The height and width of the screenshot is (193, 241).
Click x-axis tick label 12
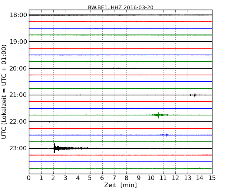tap(175, 178)
